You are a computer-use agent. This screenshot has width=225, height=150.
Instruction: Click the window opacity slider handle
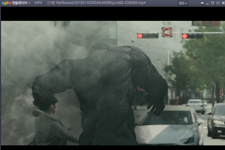[202, 3]
